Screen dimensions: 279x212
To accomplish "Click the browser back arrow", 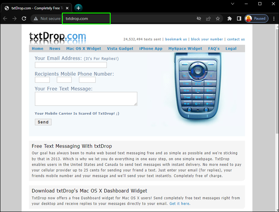I will 5,18.
